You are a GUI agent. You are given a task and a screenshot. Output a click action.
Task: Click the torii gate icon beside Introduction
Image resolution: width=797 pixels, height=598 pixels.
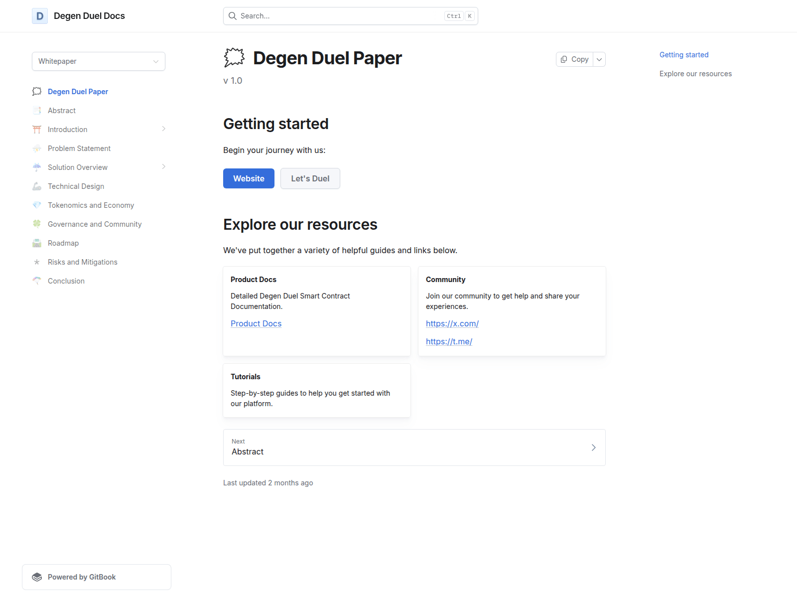pos(37,130)
